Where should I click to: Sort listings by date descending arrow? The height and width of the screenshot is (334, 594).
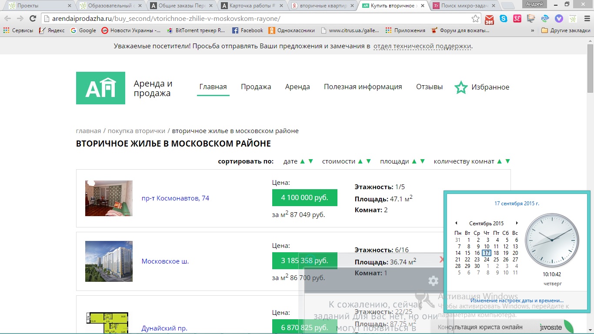(x=310, y=161)
